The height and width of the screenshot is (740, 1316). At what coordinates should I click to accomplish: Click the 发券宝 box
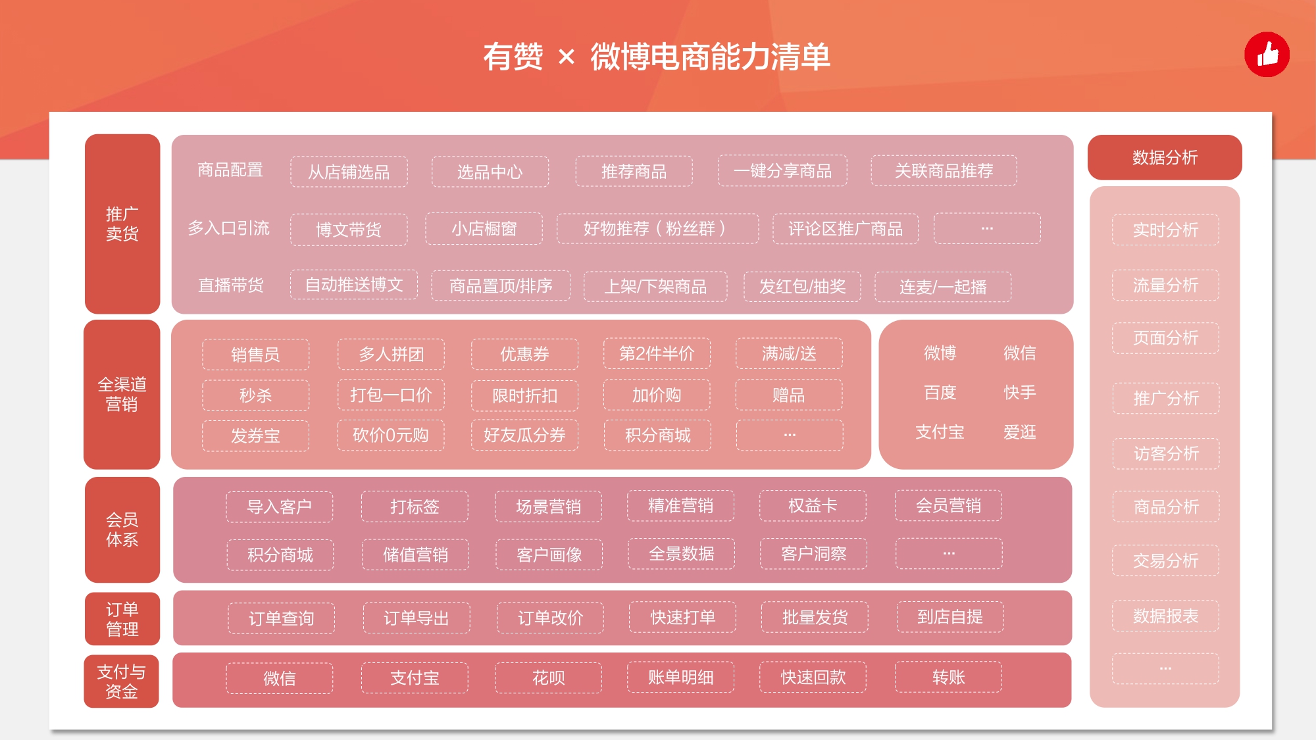pos(255,435)
